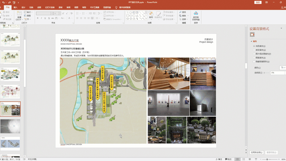Screen dimensions: 286x161
Task: Click the ribbon display options icon in title bar
Action: coord(266,2)
